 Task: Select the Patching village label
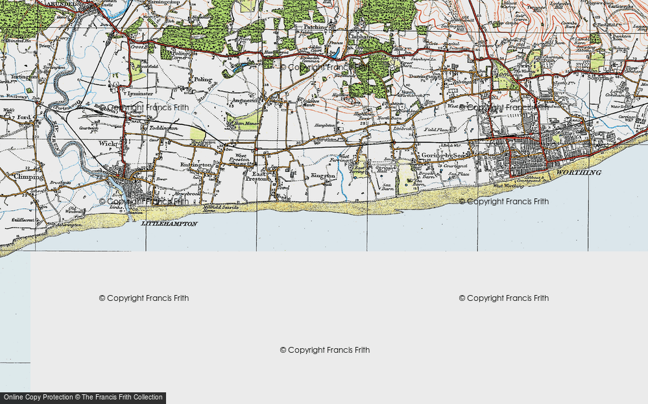(315, 27)
